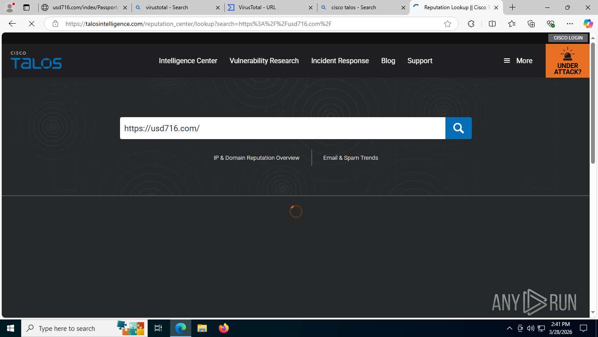Viewport: 598px width, 337px height.
Task: Open Incident Response menu
Action: (x=340, y=61)
